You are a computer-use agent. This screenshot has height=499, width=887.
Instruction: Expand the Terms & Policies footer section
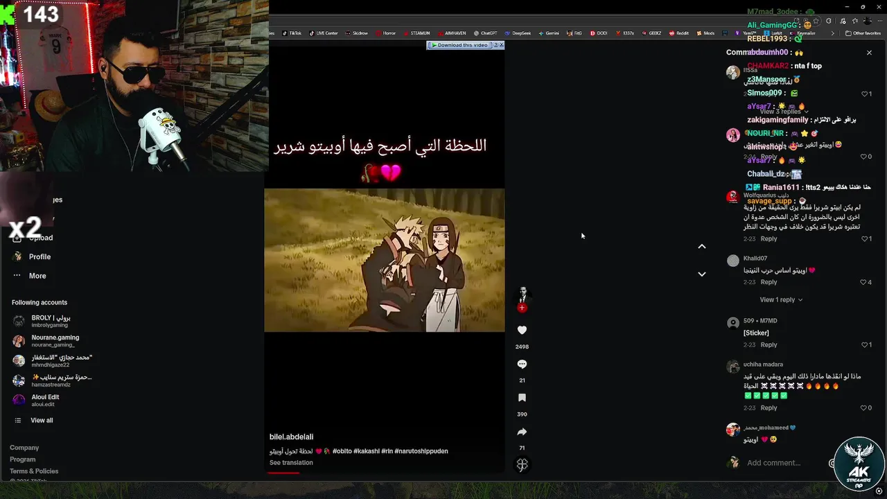[34, 471]
